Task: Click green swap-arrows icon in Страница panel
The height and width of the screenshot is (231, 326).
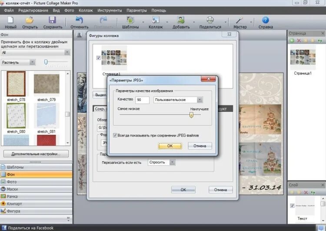Action: point(320,40)
